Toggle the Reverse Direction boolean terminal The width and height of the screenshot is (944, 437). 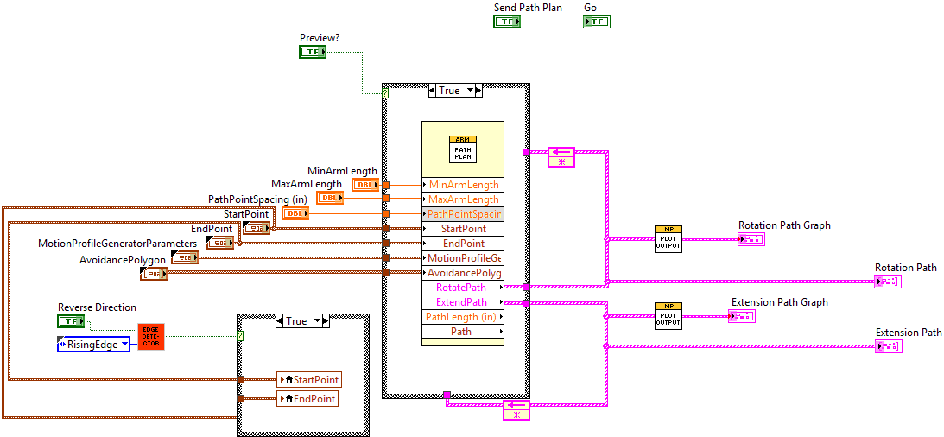tap(71, 321)
